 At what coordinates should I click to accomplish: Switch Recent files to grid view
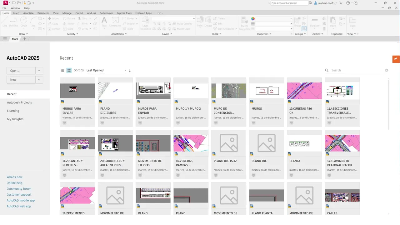pos(69,70)
